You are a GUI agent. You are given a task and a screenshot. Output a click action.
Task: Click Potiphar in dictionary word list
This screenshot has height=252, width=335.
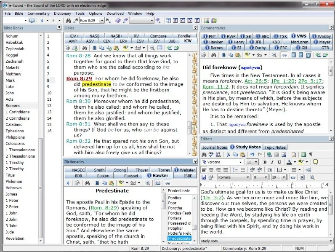(x=175, y=228)
